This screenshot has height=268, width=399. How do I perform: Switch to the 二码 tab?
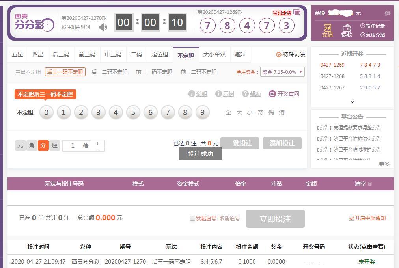[x=136, y=54]
